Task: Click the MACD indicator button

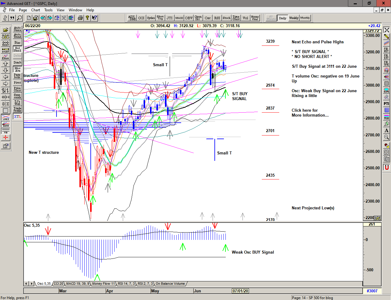Action: (179, 18)
